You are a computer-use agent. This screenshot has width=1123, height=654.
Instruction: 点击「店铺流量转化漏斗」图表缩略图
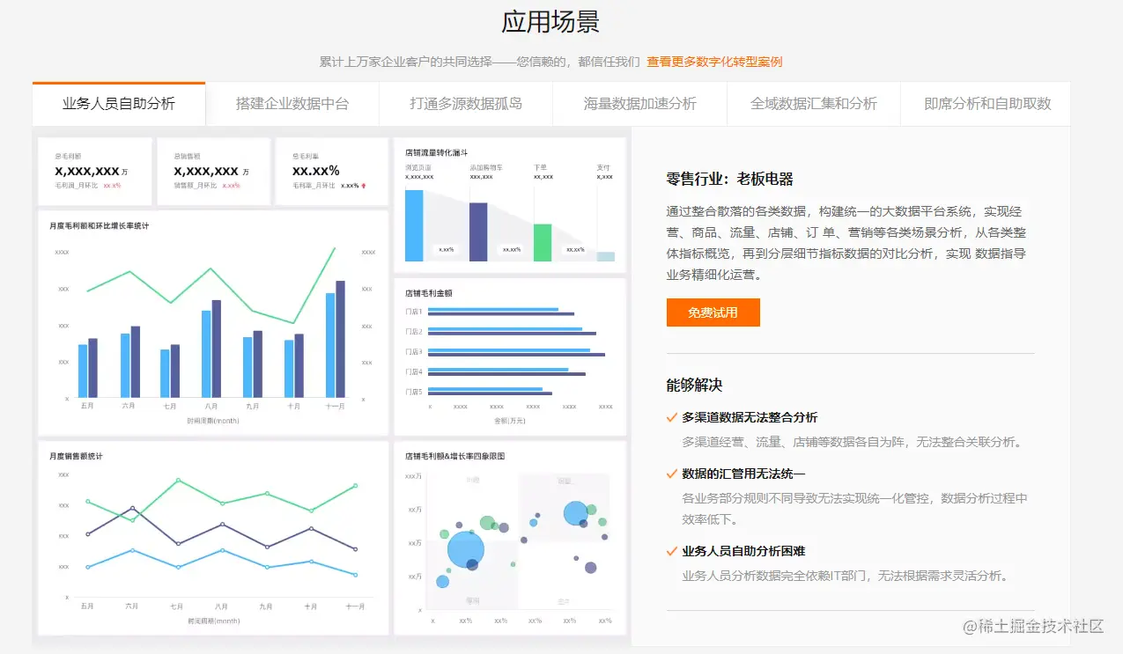(x=511, y=202)
